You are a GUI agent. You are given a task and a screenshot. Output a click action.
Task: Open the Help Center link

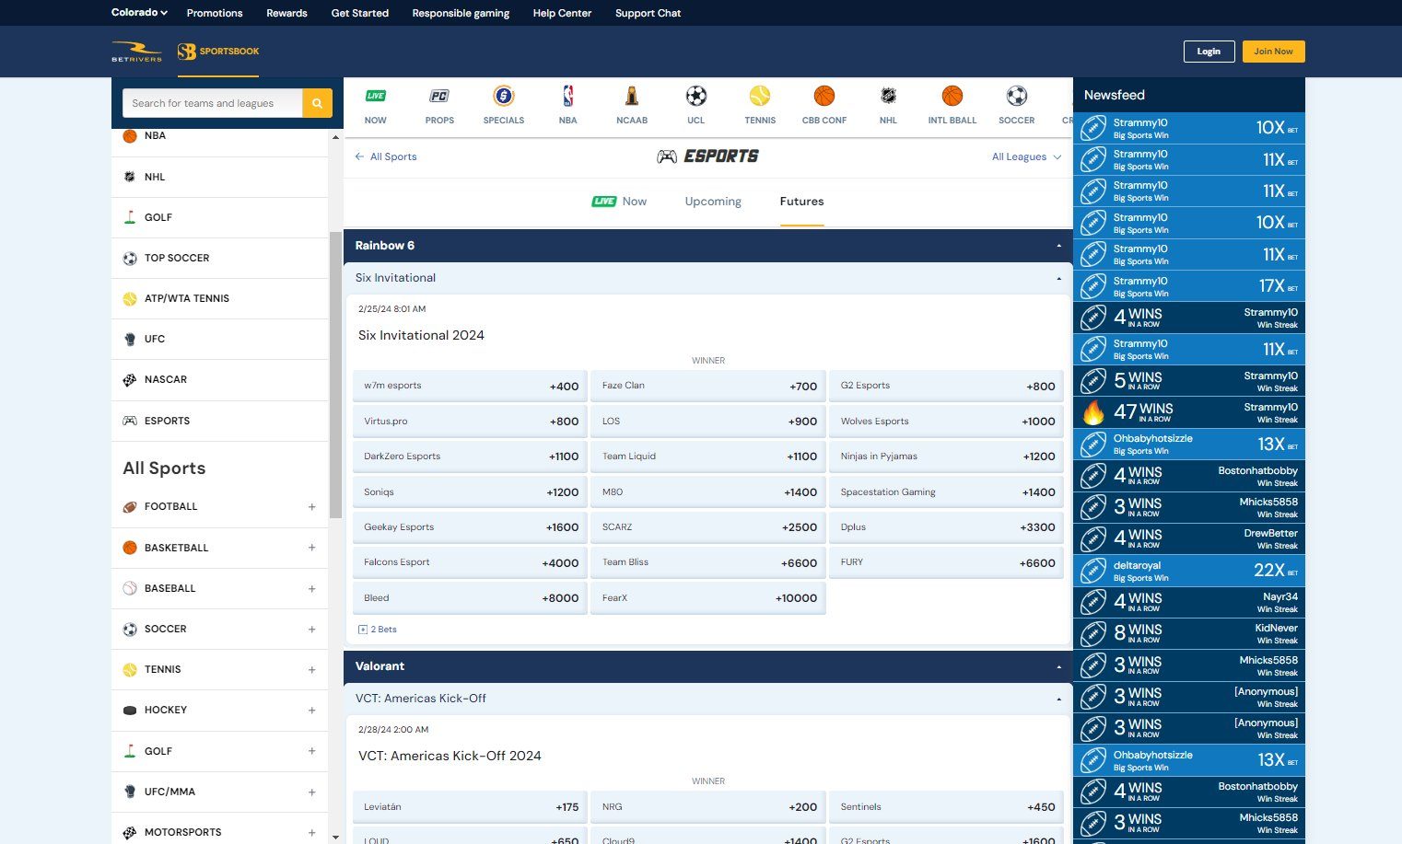562,13
